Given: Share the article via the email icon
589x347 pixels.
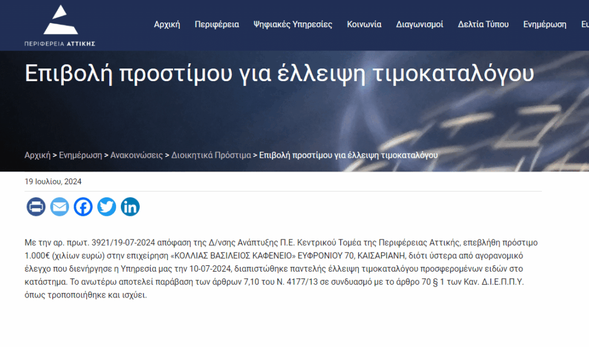Looking at the screenshot, I should tap(59, 207).
